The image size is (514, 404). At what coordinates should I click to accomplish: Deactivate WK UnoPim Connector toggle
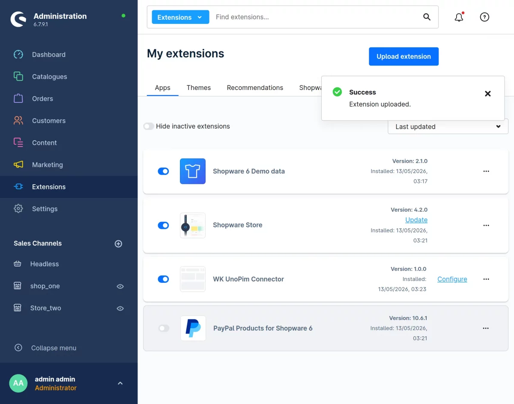coord(164,279)
